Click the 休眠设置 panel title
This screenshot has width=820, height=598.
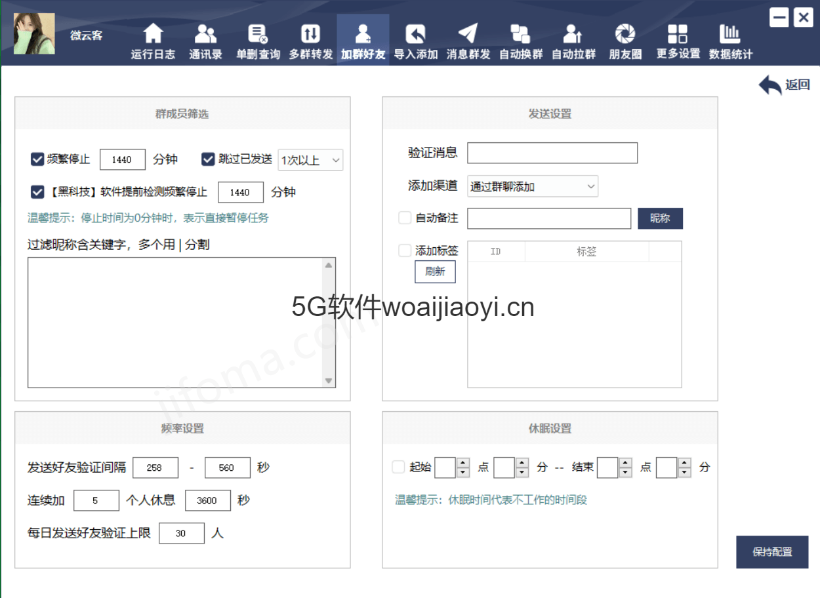coord(550,428)
